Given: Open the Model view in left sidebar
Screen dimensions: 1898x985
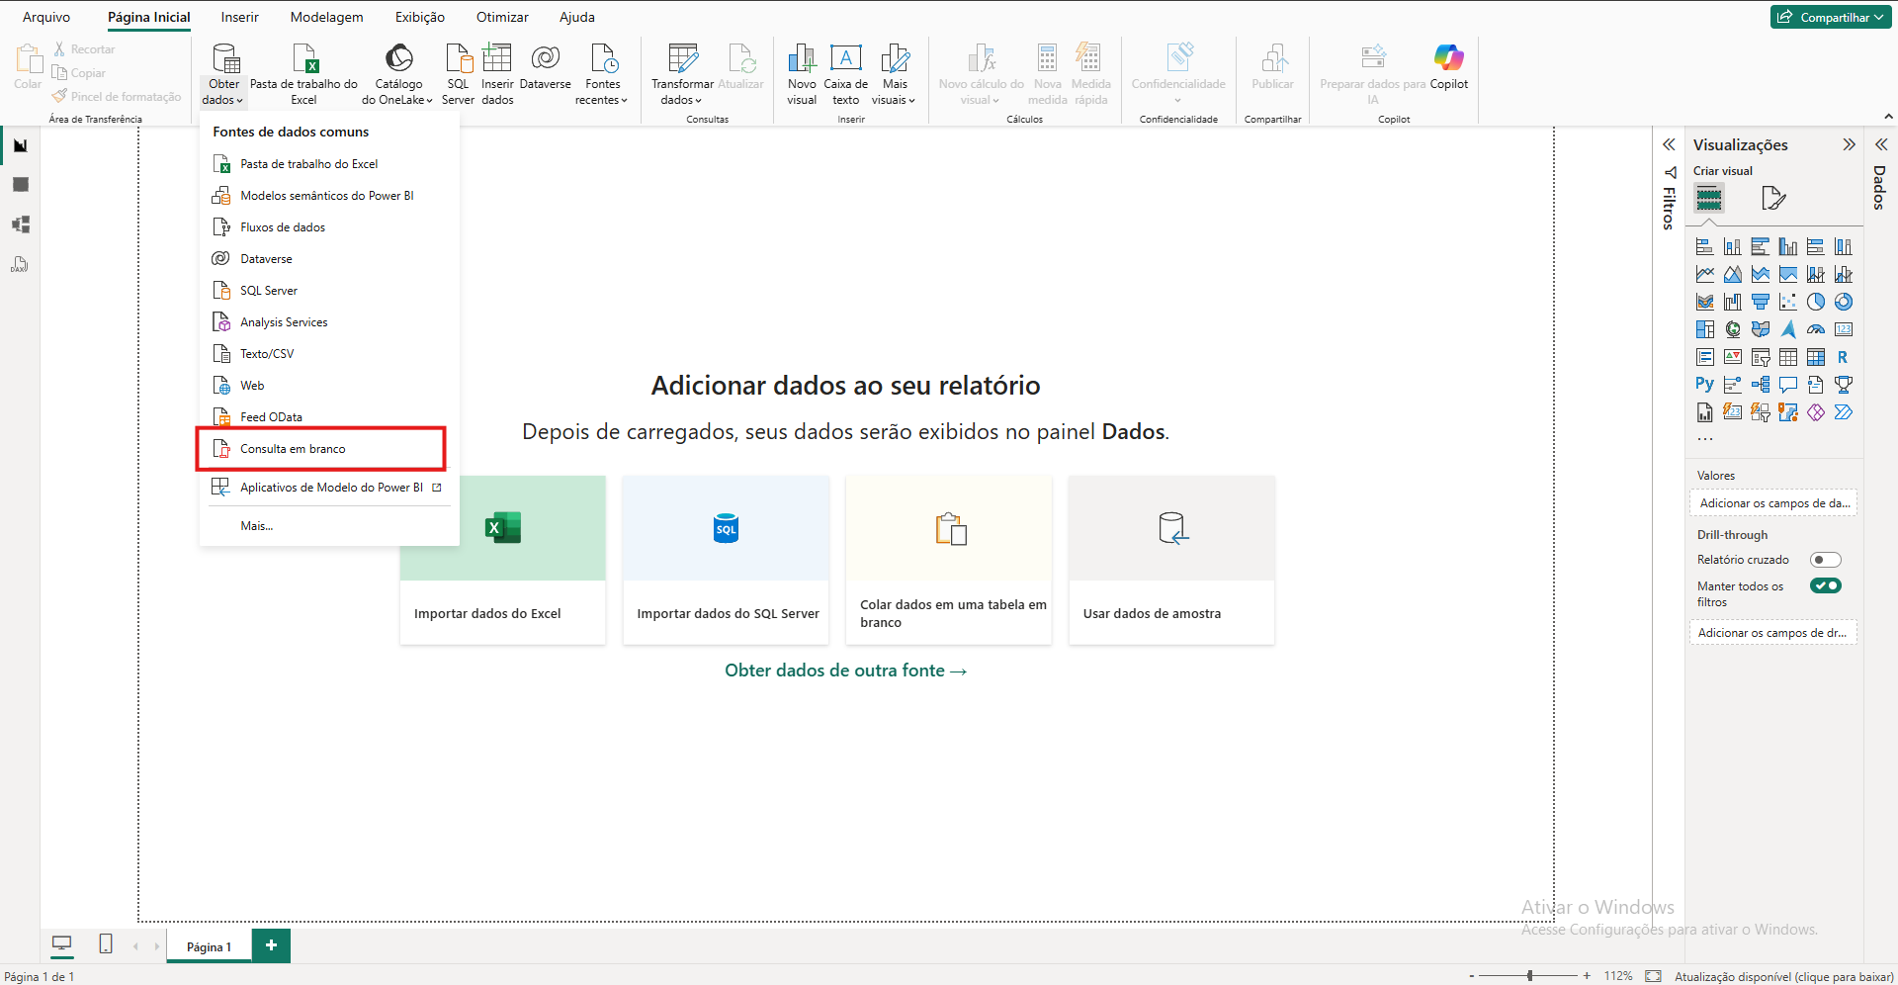Looking at the screenshot, I should 20,224.
